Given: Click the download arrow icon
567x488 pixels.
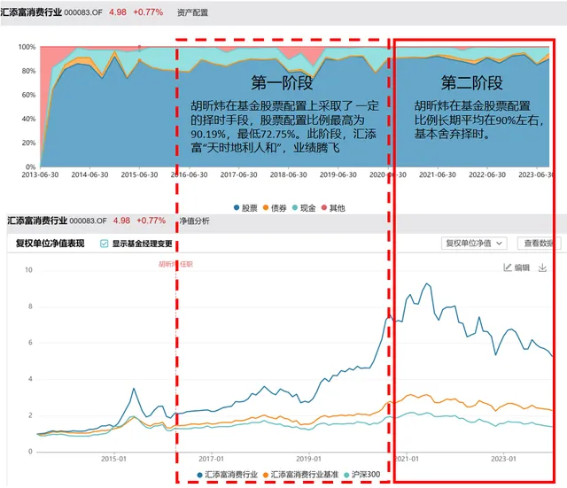Looking at the screenshot, I should tap(543, 267).
